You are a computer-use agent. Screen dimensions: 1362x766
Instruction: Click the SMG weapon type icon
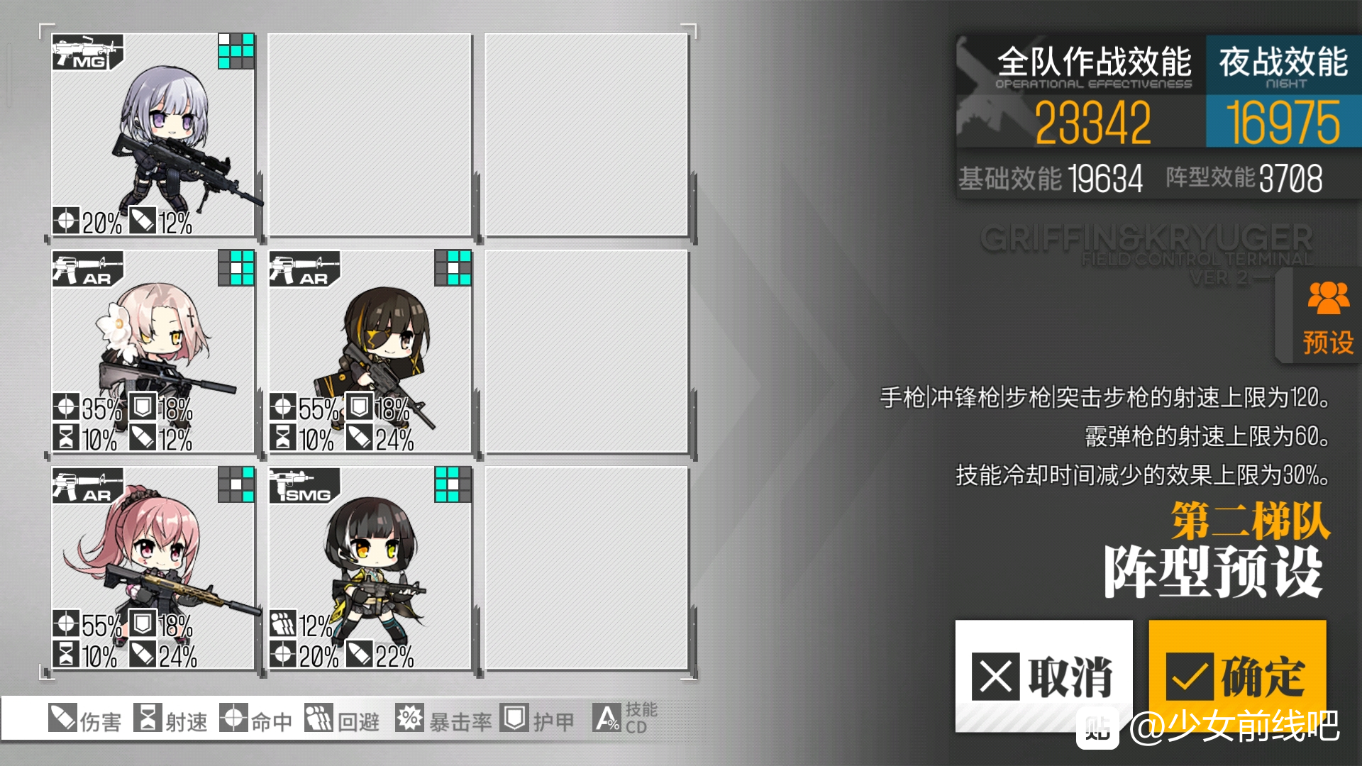click(x=304, y=486)
